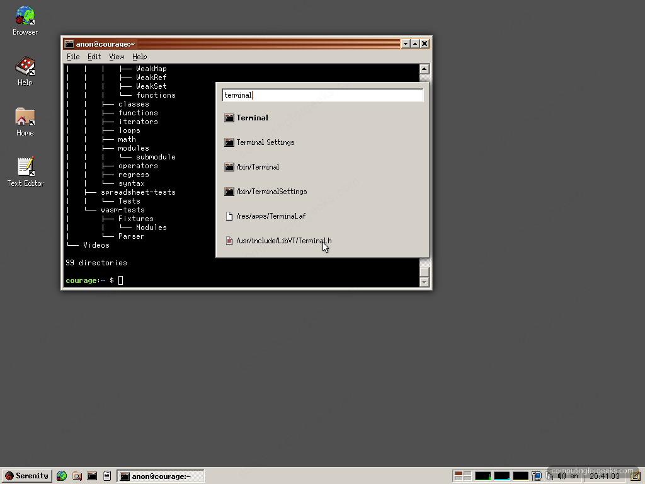Click 'wasm-tests' in the tree output
The height and width of the screenshot is (484, 645).
[x=123, y=210]
